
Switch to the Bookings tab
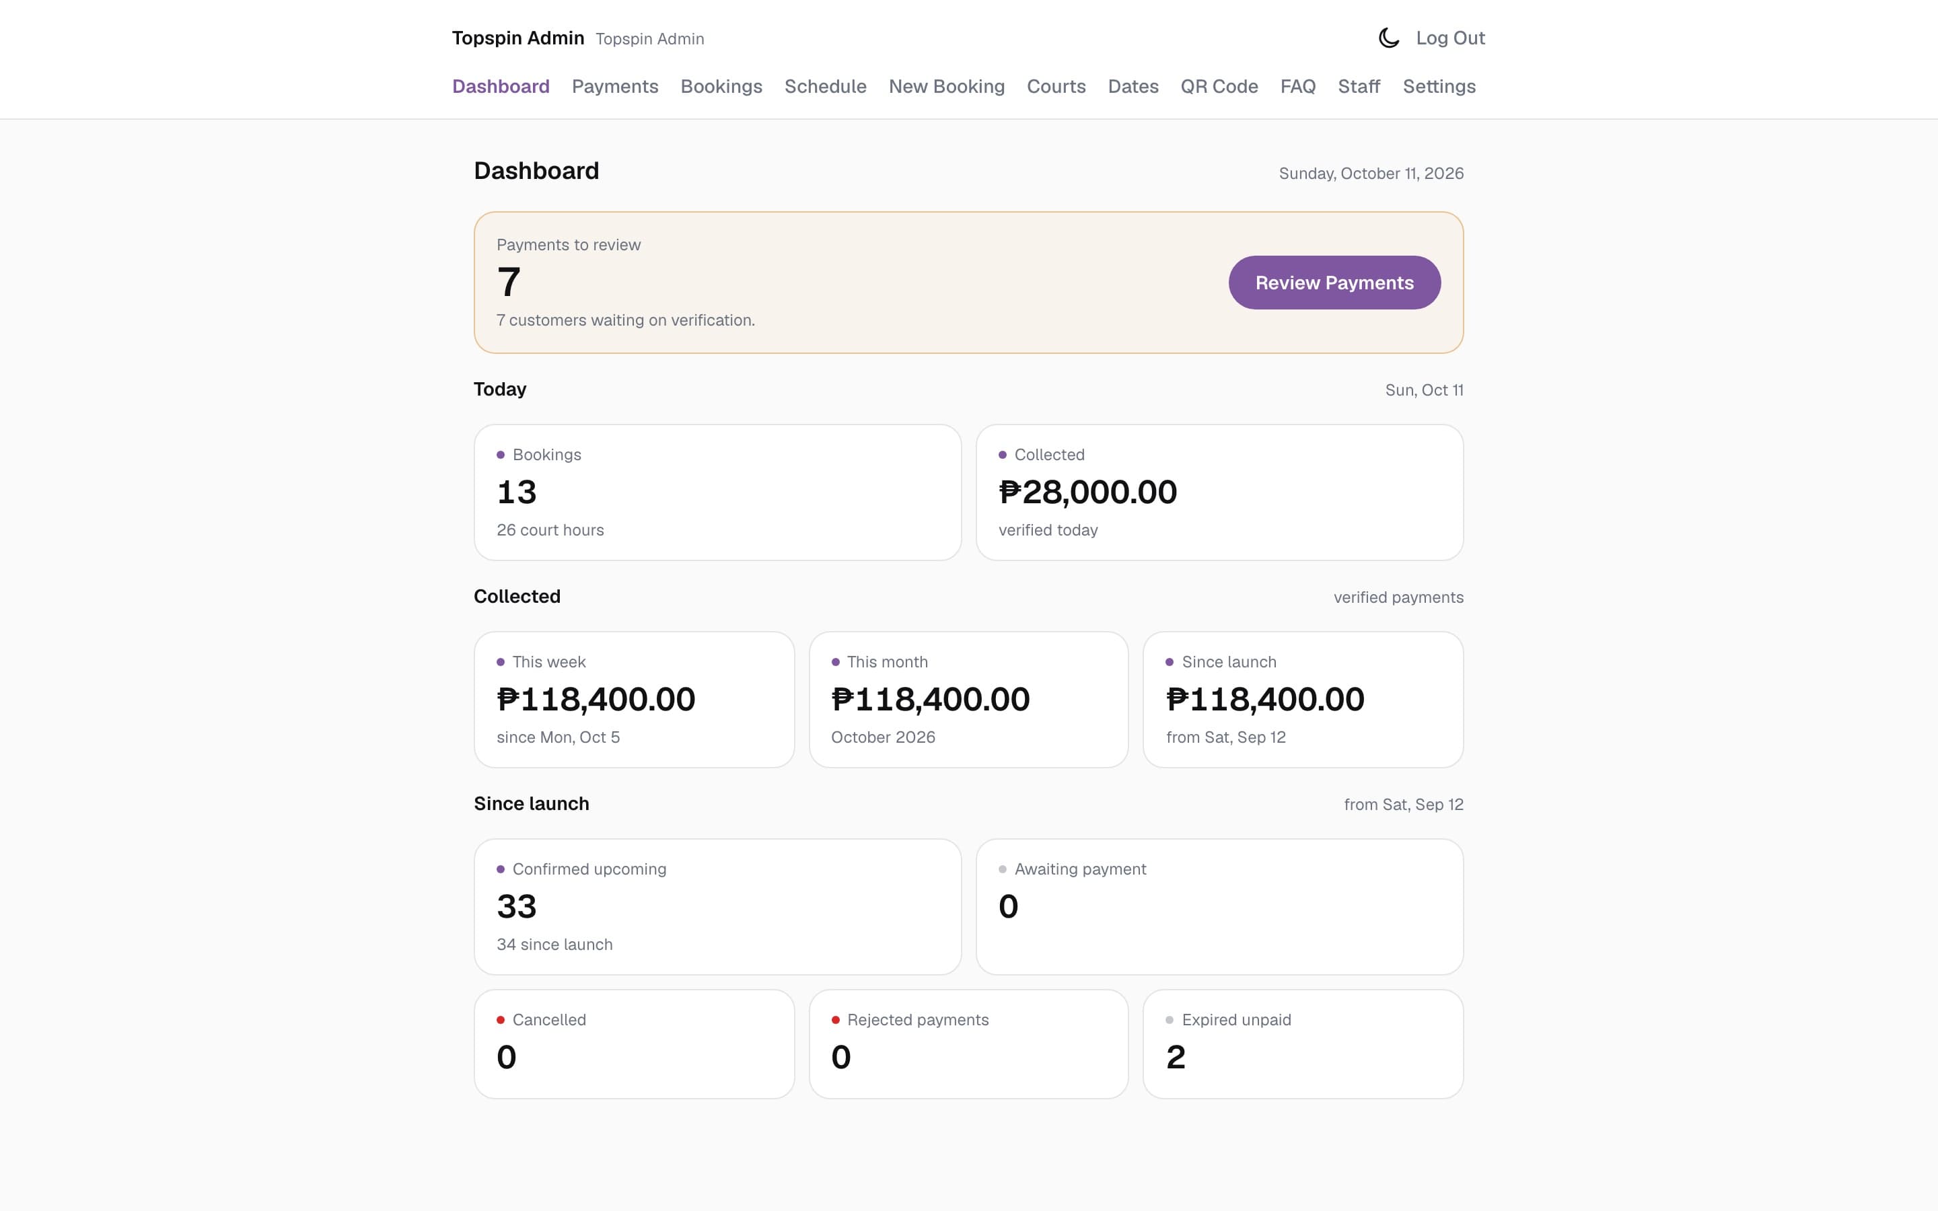[721, 87]
